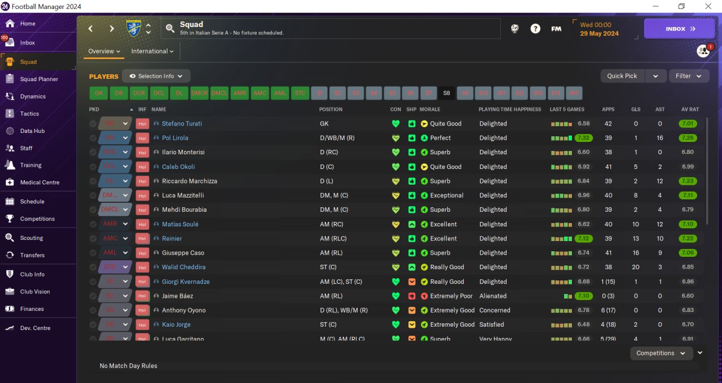The image size is (722, 383).
Task: Click the forward navigation arrow
Action: pos(112,29)
